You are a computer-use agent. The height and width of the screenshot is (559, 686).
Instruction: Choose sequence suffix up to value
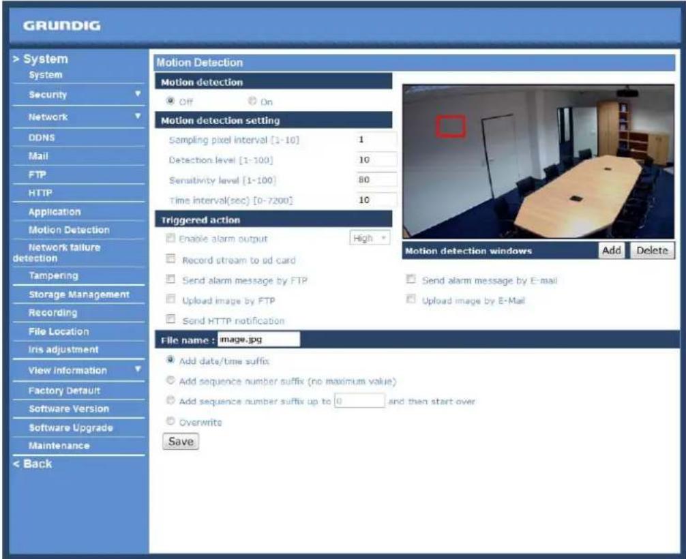click(170, 400)
